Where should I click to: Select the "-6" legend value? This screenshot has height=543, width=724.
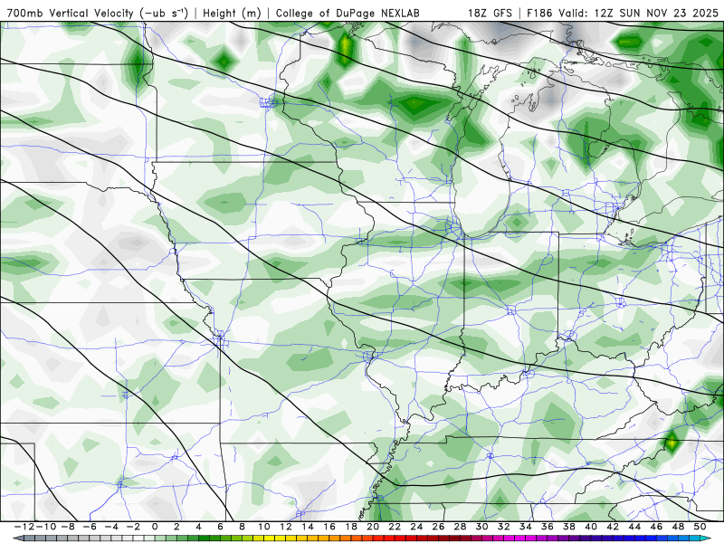90,527
